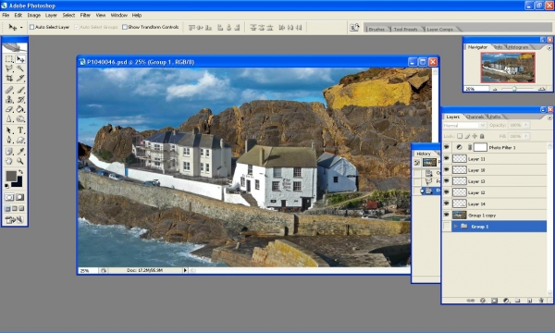This screenshot has width=555, height=333.
Task: Open Layers panel flyout menu
Action: (x=549, y=117)
